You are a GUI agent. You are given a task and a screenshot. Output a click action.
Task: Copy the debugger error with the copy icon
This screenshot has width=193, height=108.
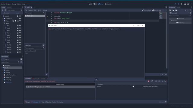click(x=152, y=81)
